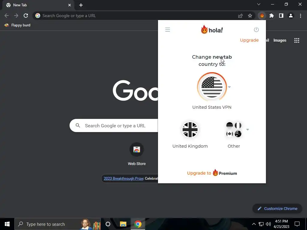307x230 pixels.
Task: Show hidden system tray icons
Action: (254, 224)
